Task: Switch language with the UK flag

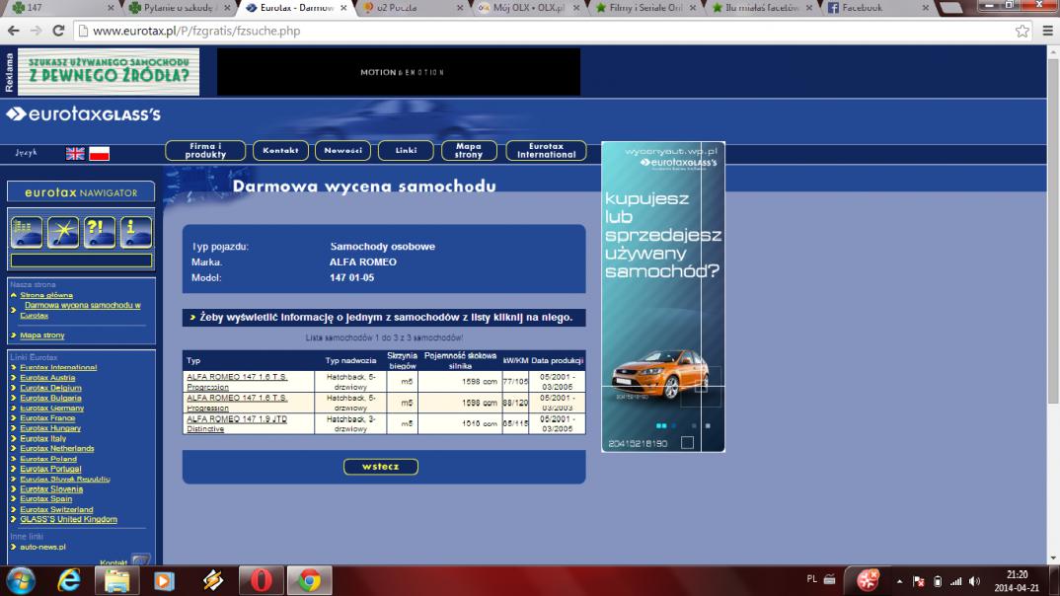Action: (x=75, y=153)
